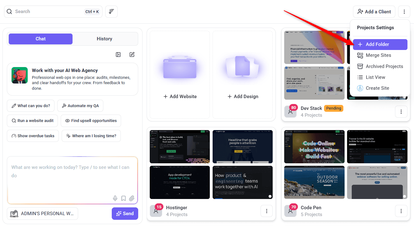Focus the Search input field
Image resolution: width=414 pixels, height=226 pixels.
point(53,11)
